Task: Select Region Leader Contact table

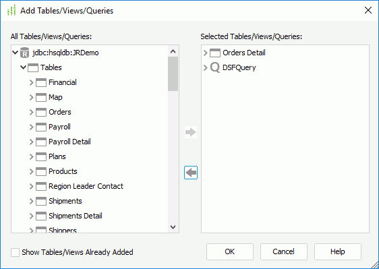Action: click(86, 186)
